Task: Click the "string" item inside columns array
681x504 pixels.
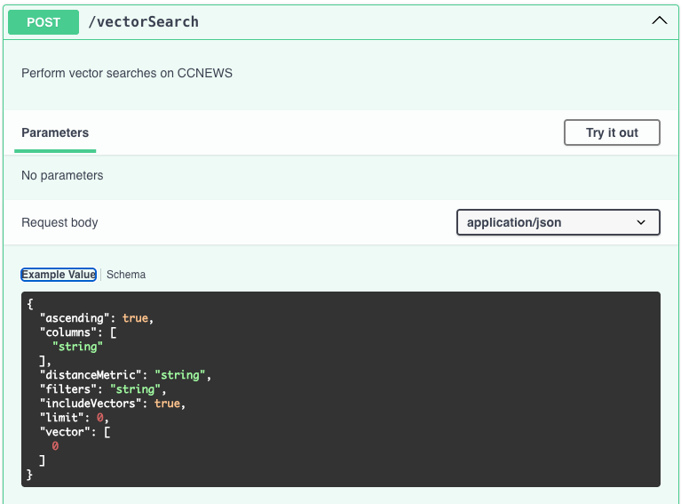Action: point(77,347)
